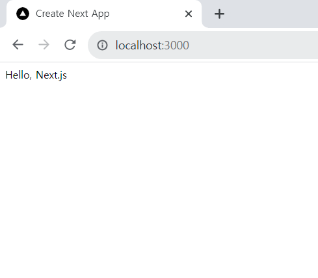The width and height of the screenshot is (318, 278).
Task: Click the Hello, Next.js text
Action: click(36, 75)
